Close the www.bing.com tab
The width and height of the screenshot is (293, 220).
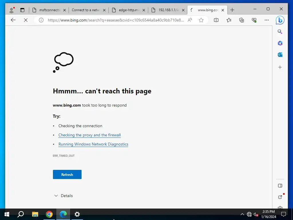(x=223, y=10)
